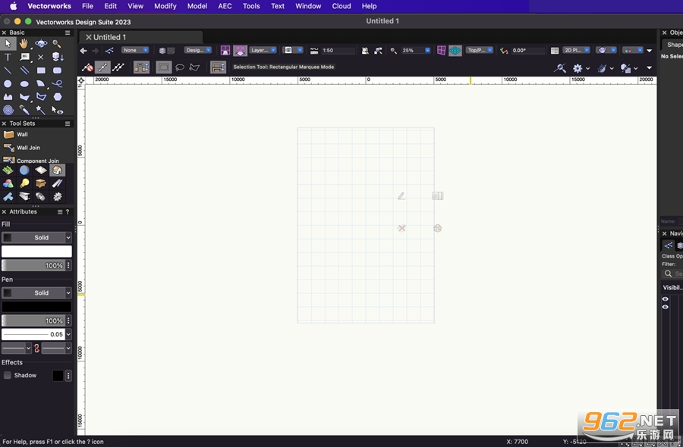Pick the Callout tool
Viewport: 683px width, 447px height.
(x=24, y=57)
